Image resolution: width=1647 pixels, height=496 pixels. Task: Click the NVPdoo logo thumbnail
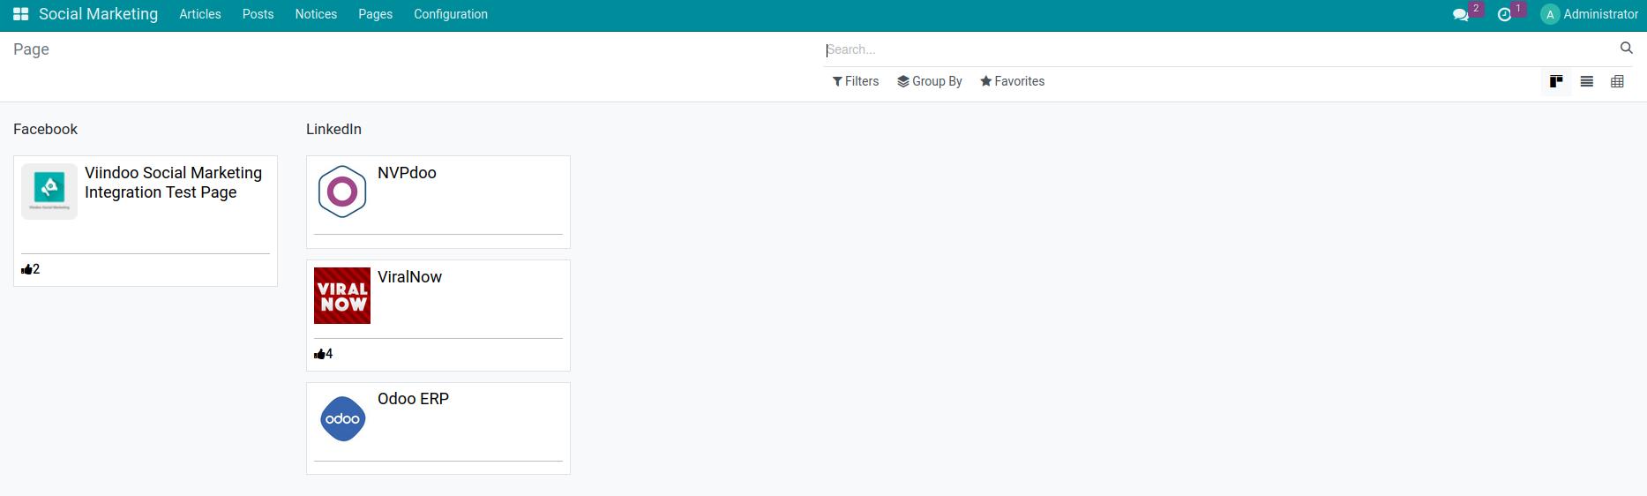tap(342, 192)
